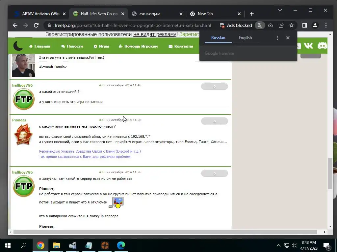
Task: Click the rating button on comment #5
Action: 214,86
